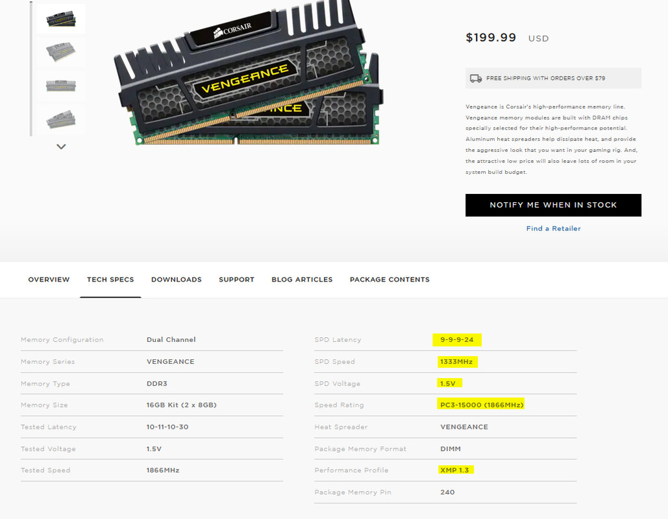Click the $199.99 price text
Image resolution: width=668 pixels, height=519 pixels.
pyautogui.click(x=491, y=38)
